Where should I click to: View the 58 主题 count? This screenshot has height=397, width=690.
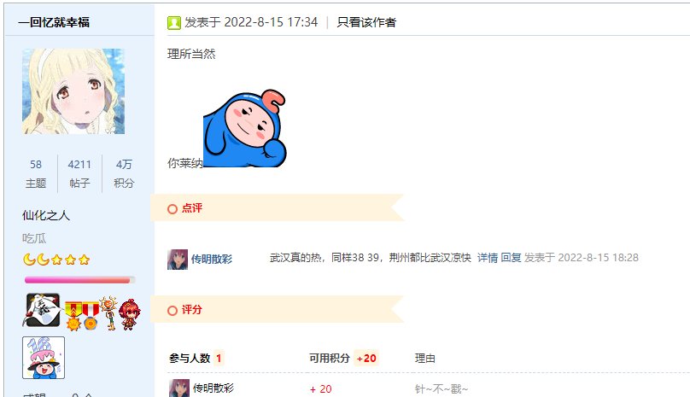click(36, 174)
